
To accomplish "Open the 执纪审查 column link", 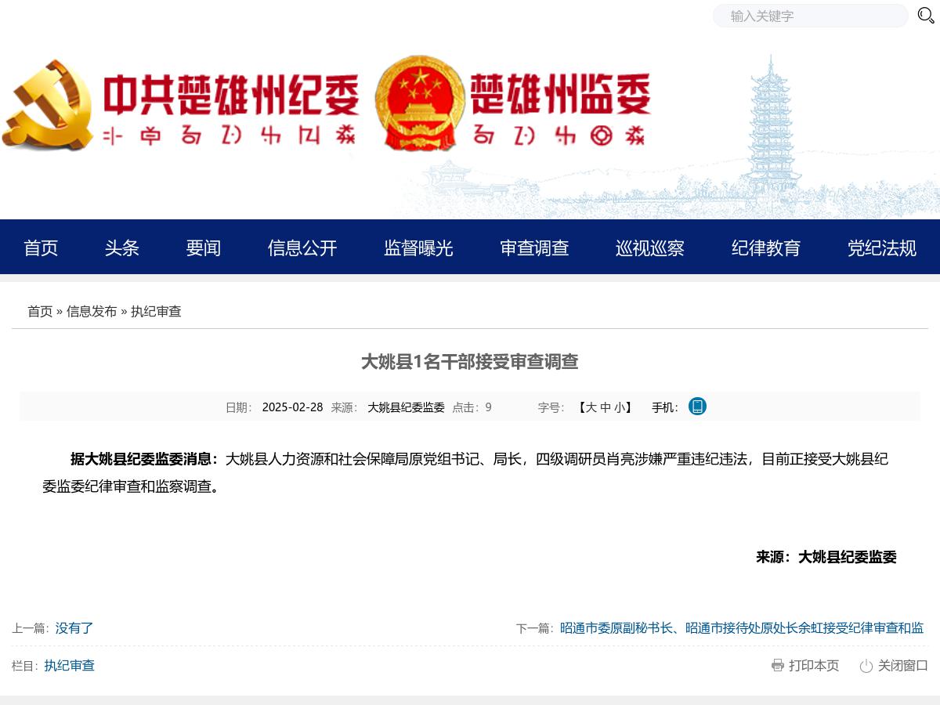I will pyautogui.click(x=70, y=666).
